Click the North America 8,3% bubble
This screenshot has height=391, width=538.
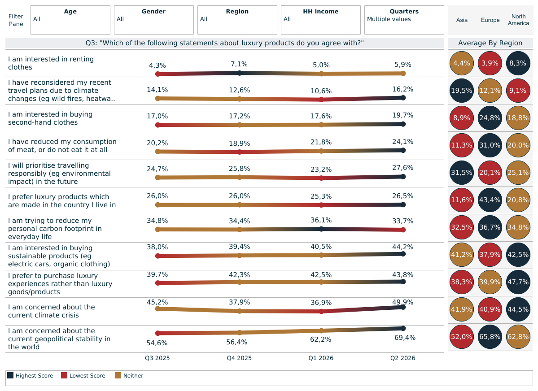click(518, 64)
